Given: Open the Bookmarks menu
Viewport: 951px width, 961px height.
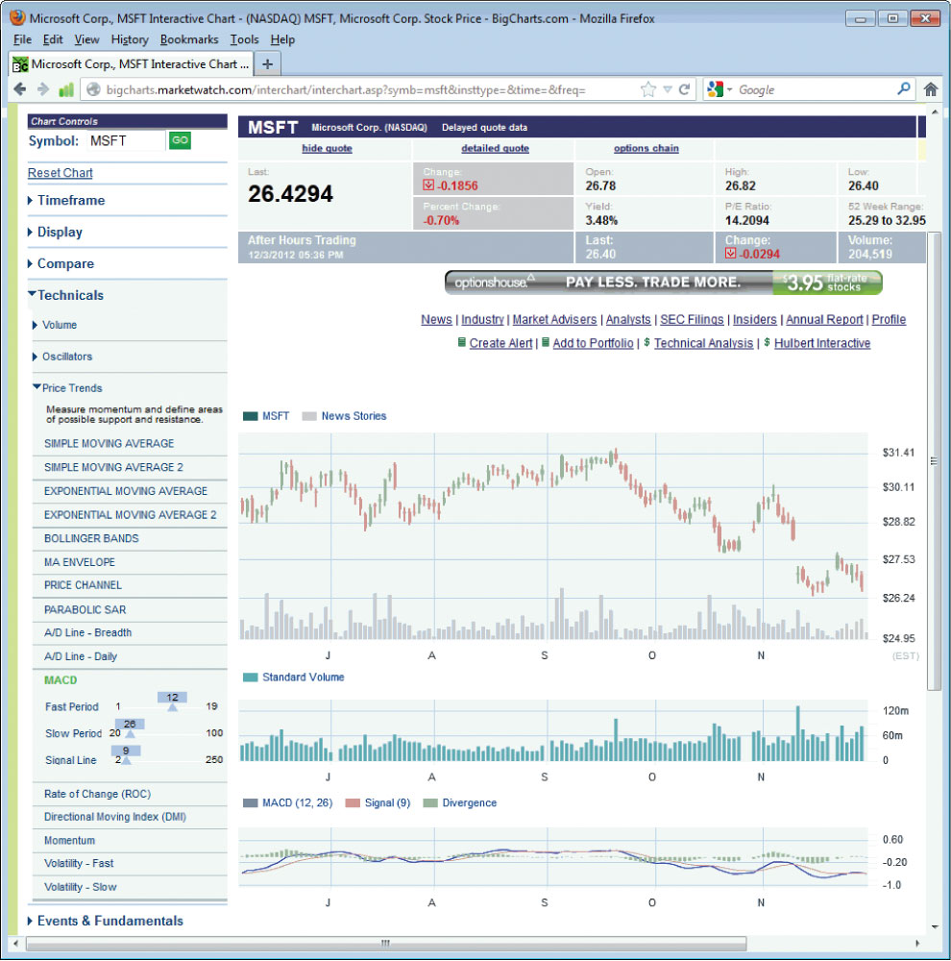Looking at the screenshot, I should (x=188, y=39).
